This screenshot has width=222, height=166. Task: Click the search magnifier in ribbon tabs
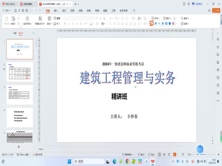coord(134,10)
